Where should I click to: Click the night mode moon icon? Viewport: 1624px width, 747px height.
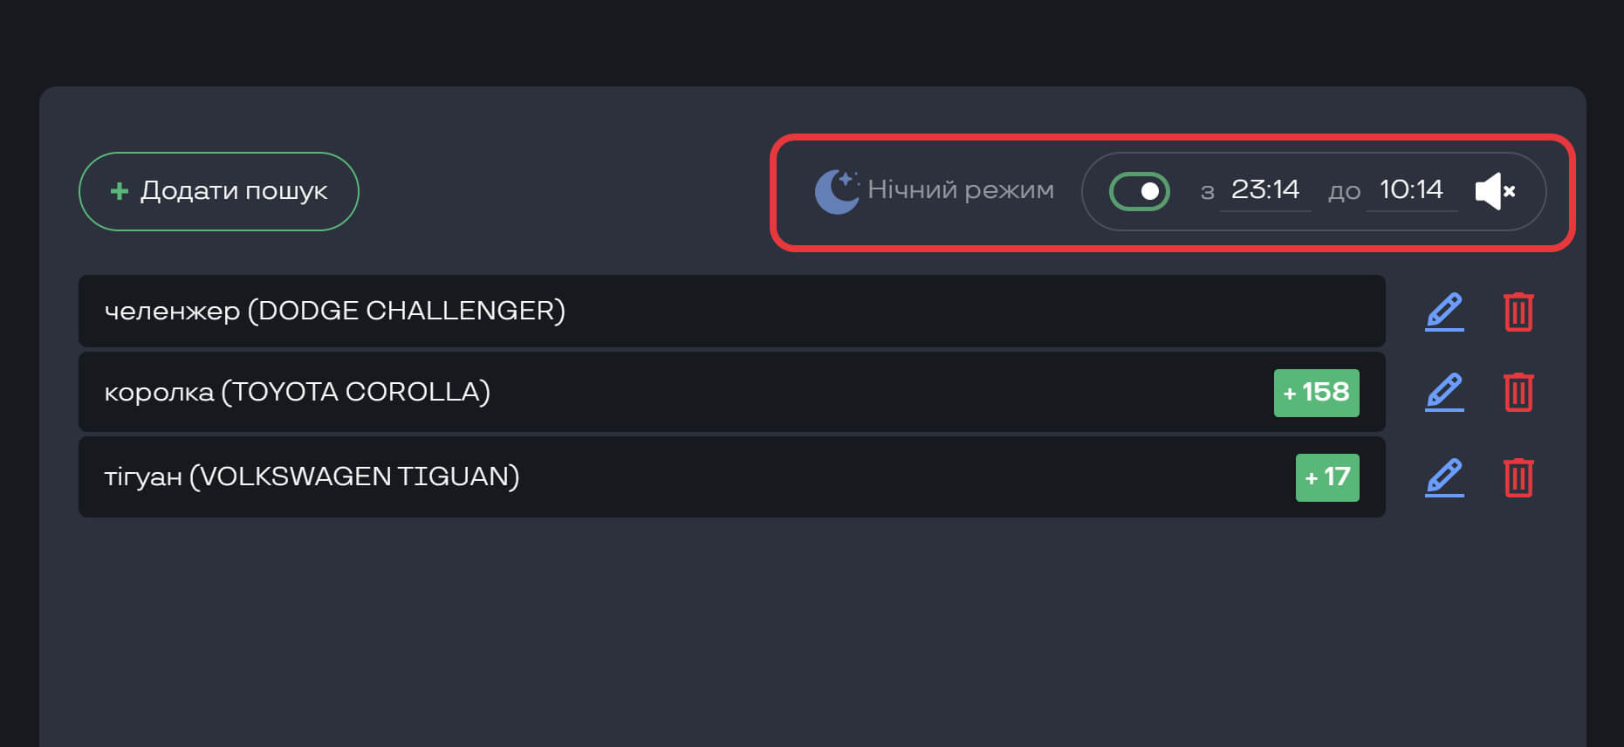(x=836, y=191)
